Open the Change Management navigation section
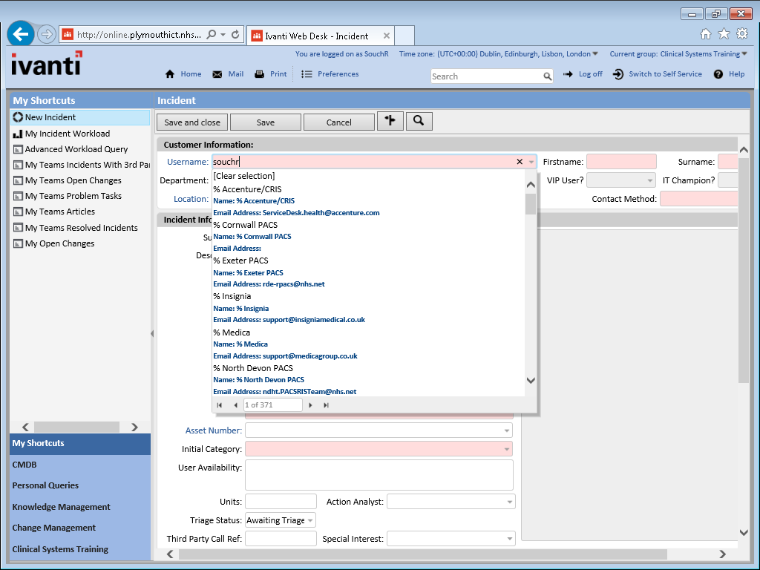The image size is (760, 570). click(x=80, y=528)
